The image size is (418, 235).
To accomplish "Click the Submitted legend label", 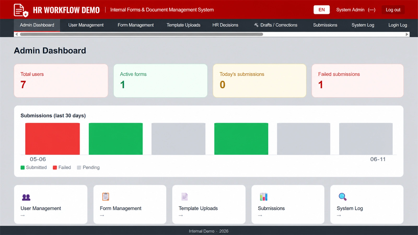I will [36, 167].
